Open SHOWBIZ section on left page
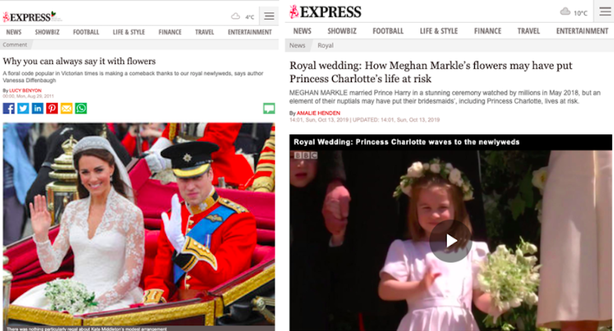This screenshot has height=331, width=614. point(47,32)
